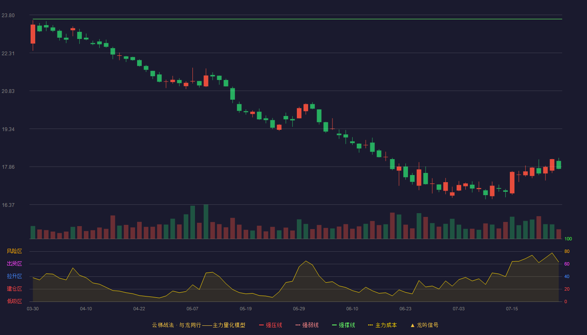Click the 07-15 date axis label

[x=512, y=309]
